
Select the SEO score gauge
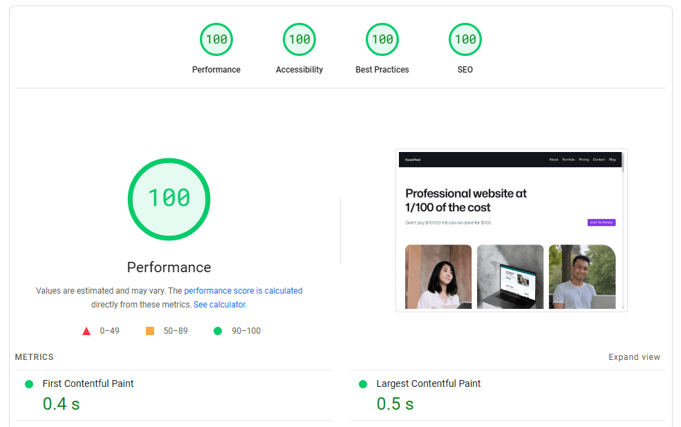tap(465, 39)
